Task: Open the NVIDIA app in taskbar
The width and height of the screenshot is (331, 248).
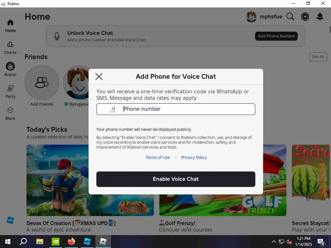Action: pyautogui.click(x=56, y=242)
